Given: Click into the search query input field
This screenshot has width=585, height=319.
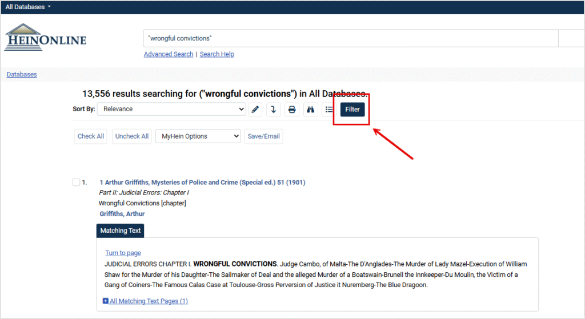Looking at the screenshot, I should [x=350, y=38].
